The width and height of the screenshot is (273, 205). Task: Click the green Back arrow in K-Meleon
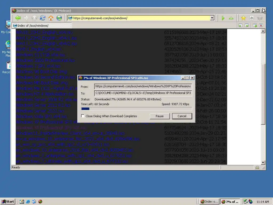18,18
